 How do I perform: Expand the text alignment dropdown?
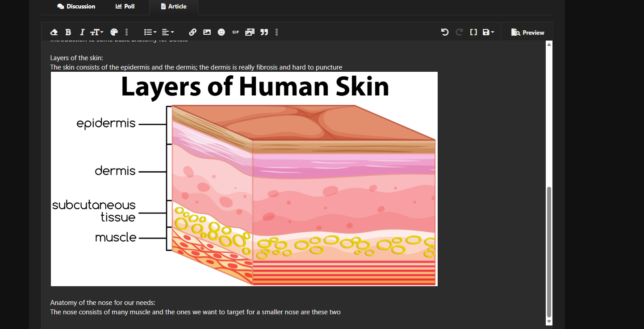click(x=167, y=32)
